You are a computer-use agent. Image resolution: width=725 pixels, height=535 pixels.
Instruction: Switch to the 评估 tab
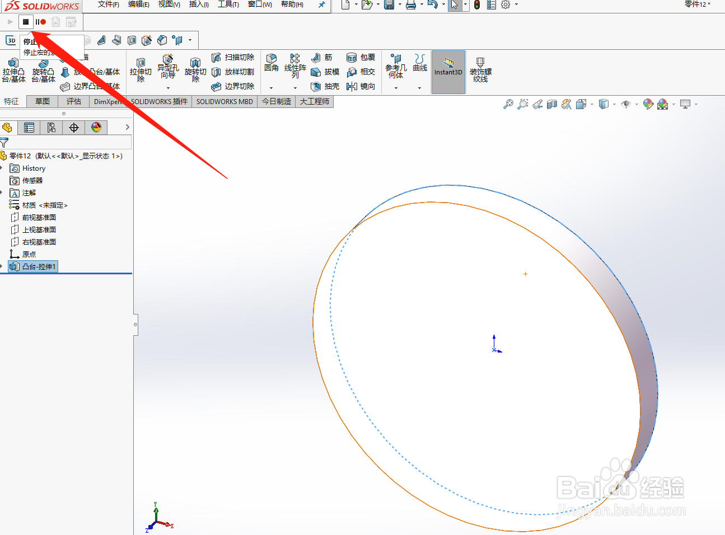coord(74,101)
